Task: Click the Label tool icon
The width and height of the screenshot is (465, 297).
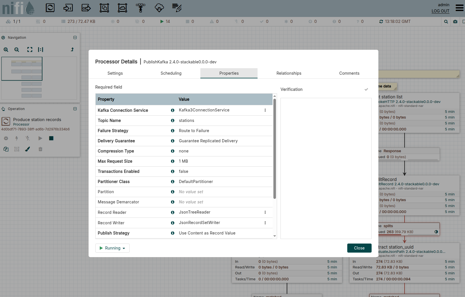Action: pos(177,8)
